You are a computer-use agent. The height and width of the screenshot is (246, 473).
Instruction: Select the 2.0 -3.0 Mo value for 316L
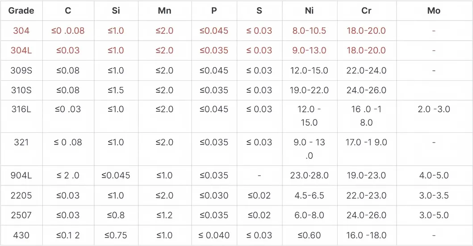[x=434, y=109]
